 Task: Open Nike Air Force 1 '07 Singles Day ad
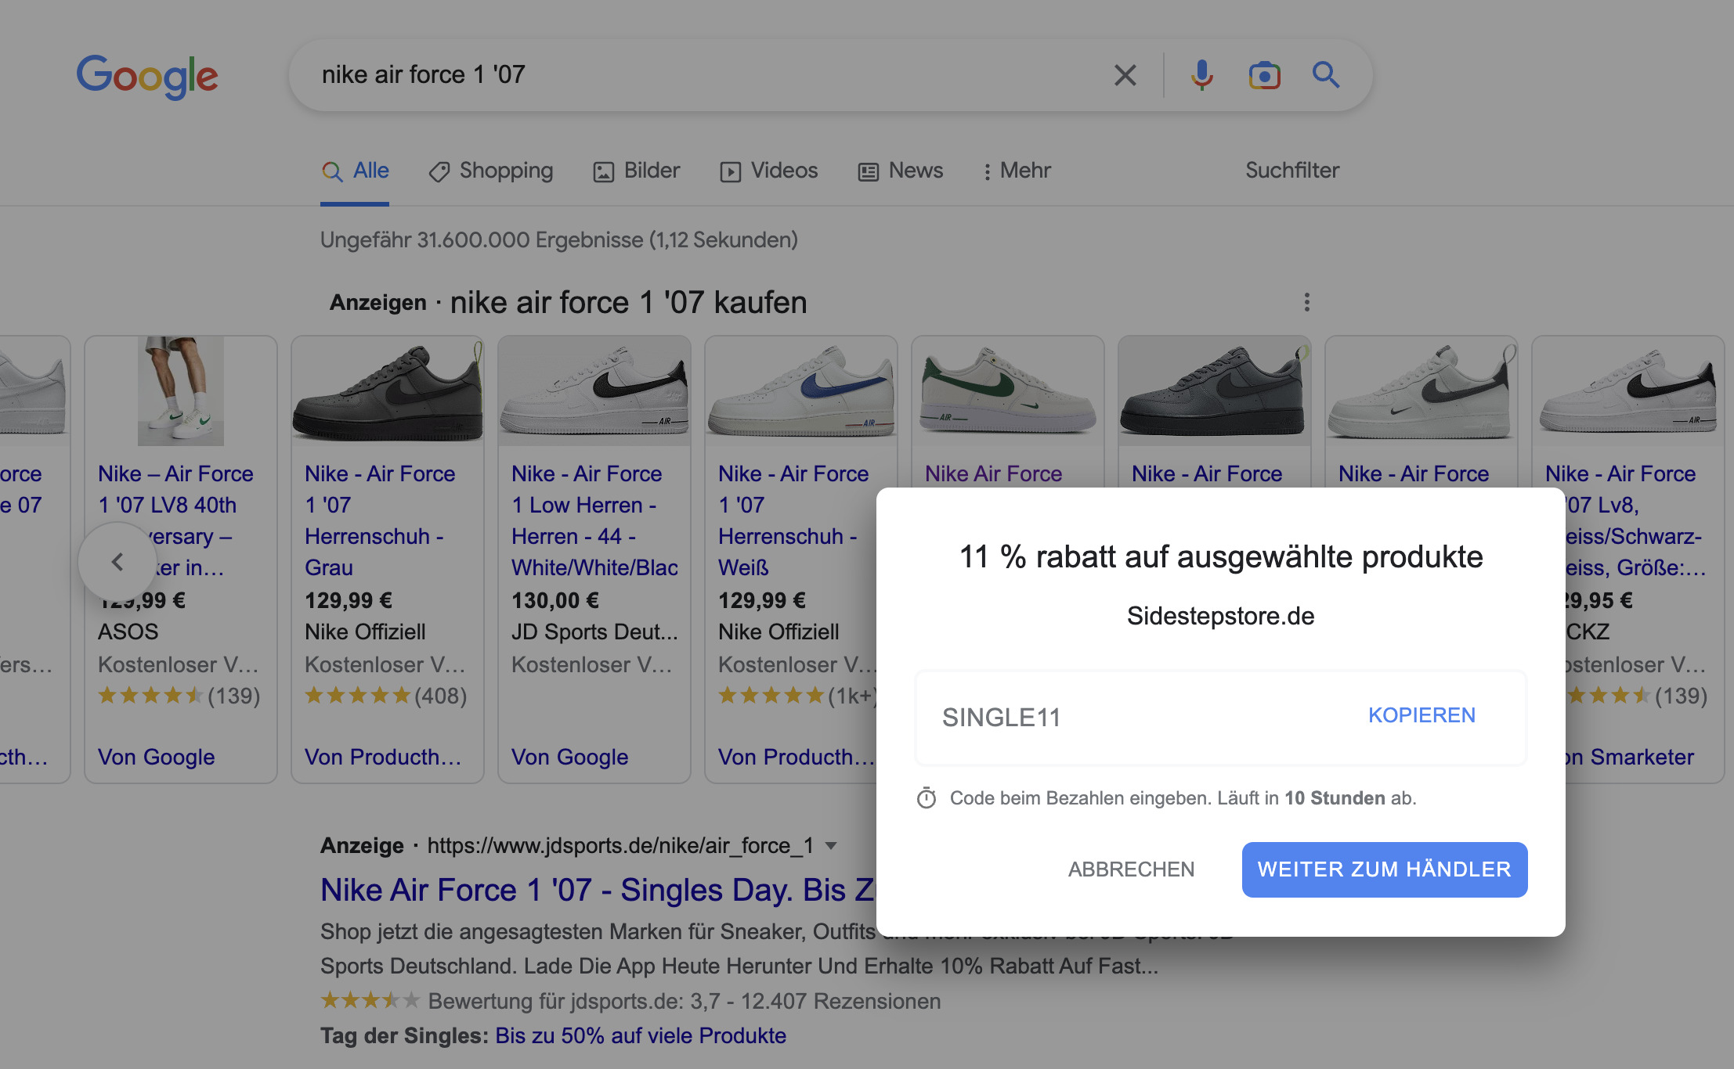click(597, 890)
